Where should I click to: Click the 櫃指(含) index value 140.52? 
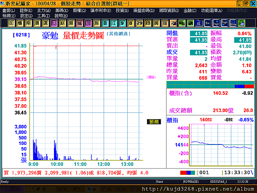220,93
